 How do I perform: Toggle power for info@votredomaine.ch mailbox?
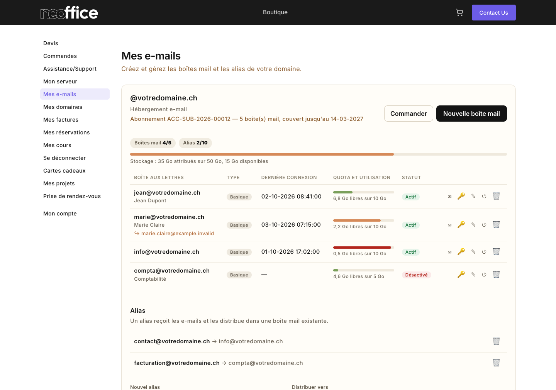point(484,252)
